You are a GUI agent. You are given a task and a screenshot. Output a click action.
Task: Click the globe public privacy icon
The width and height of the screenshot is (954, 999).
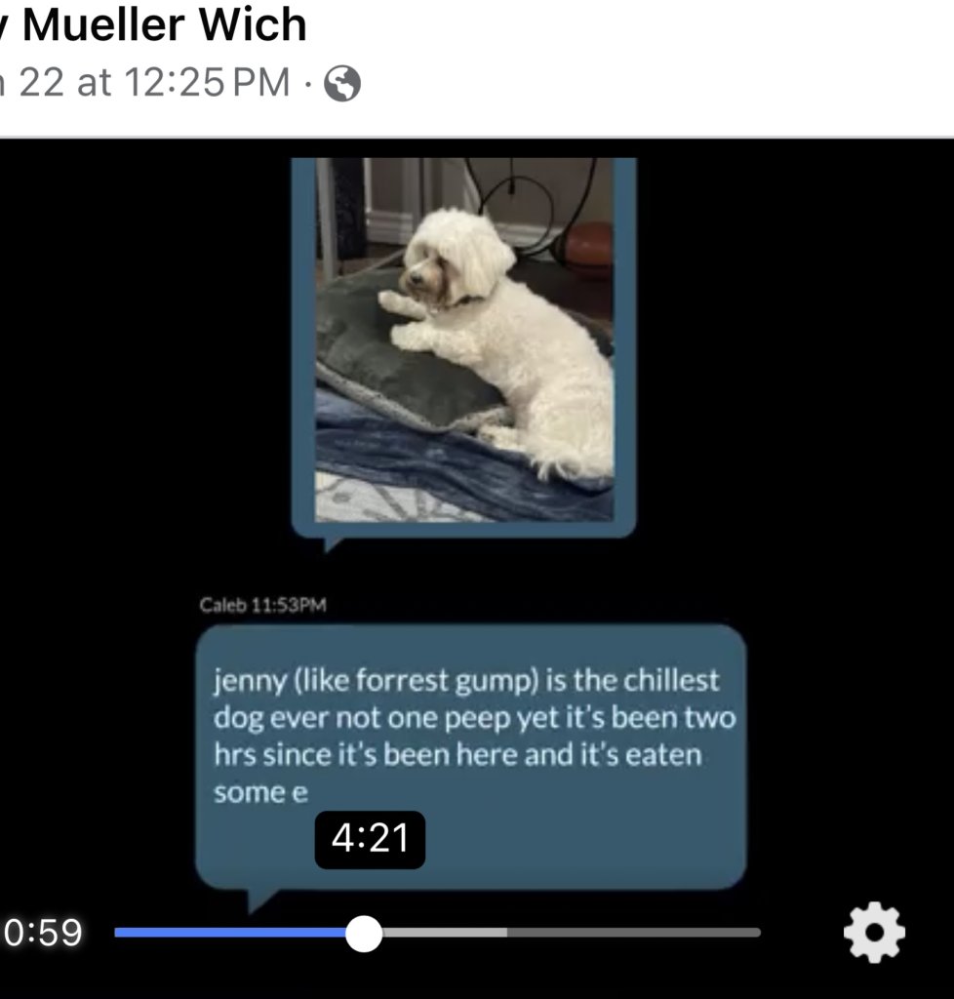342,84
